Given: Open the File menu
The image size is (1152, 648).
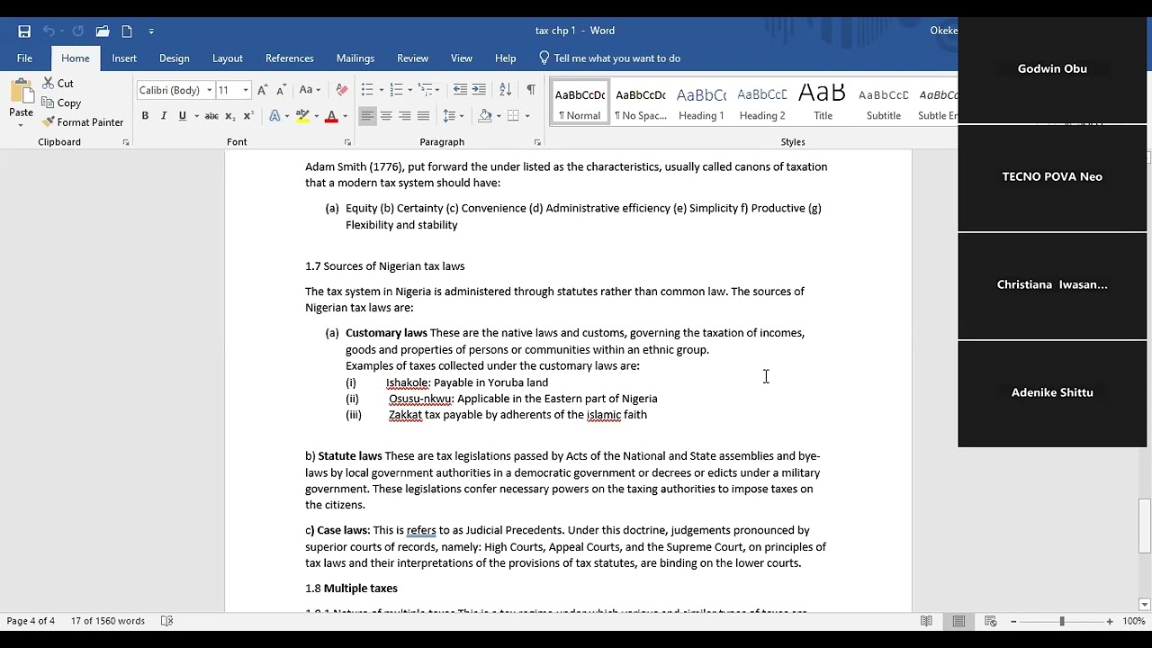Looking at the screenshot, I should coord(24,58).
